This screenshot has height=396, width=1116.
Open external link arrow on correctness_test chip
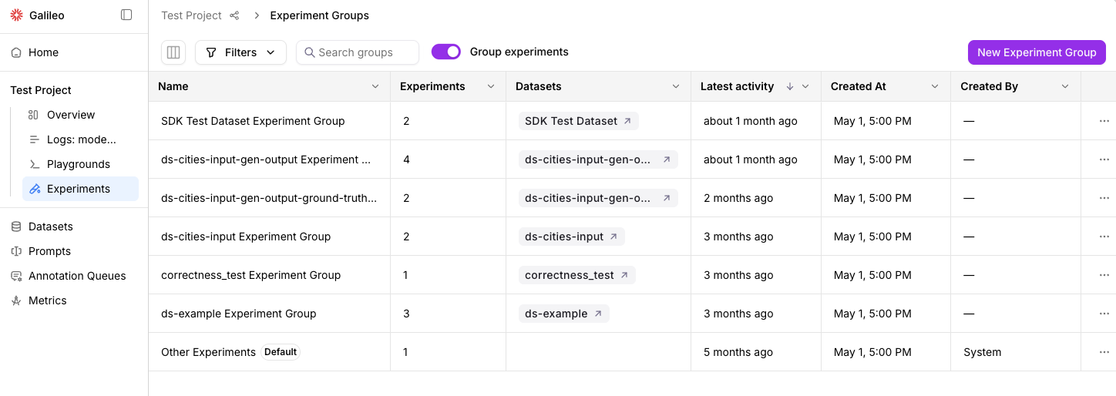pos(624,275)
